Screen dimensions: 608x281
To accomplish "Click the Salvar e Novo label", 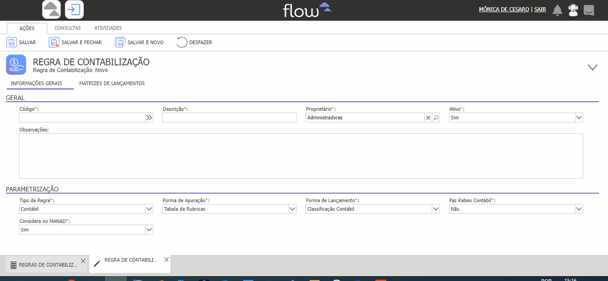I will tap(146, 42).
